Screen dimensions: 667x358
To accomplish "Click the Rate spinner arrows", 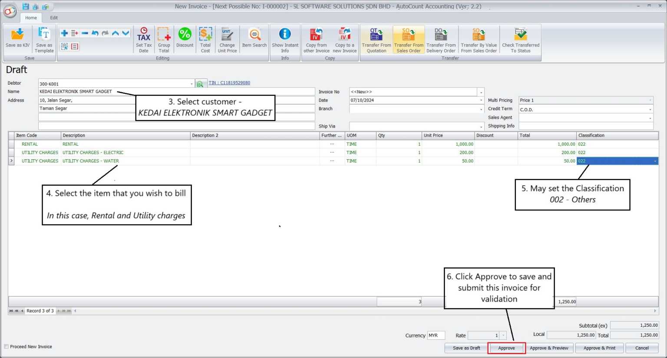I will pos(503,335).
